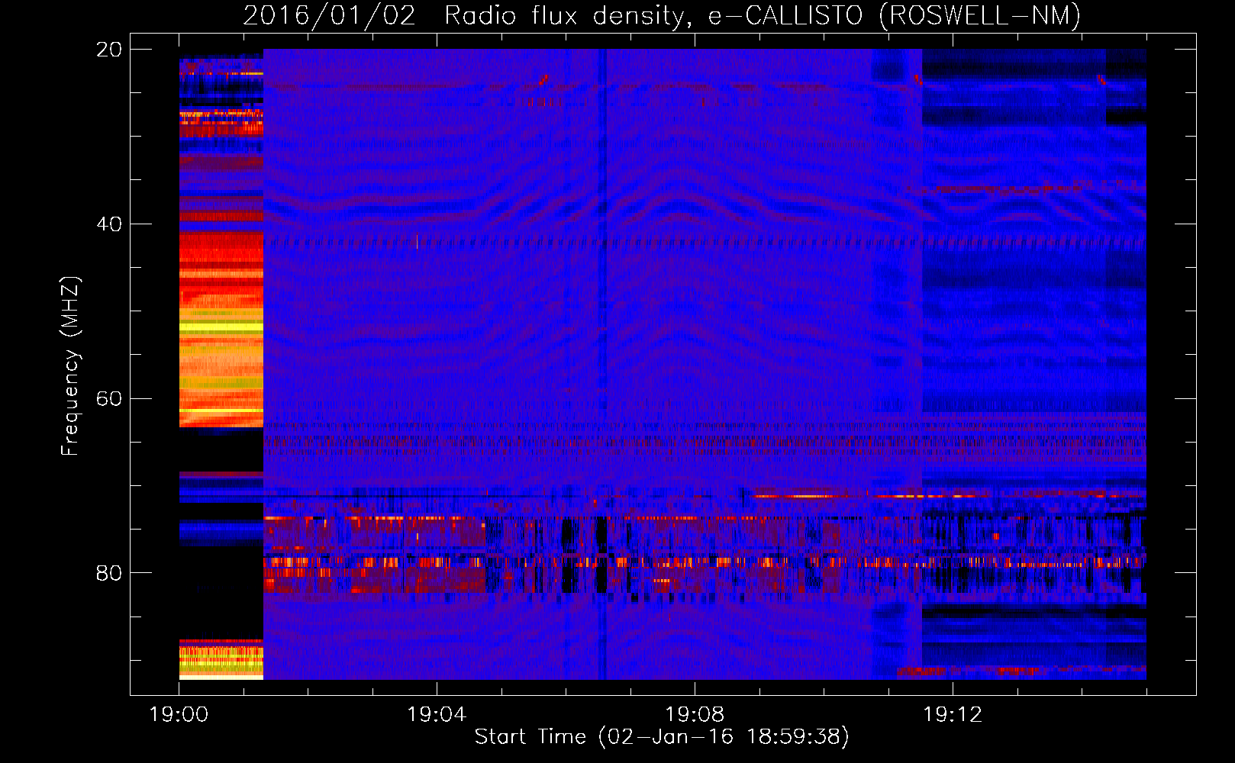Click the plot title 'Radio flux density, e-CALLISTO (ROSWELL-NM)'

coord(763,15)
